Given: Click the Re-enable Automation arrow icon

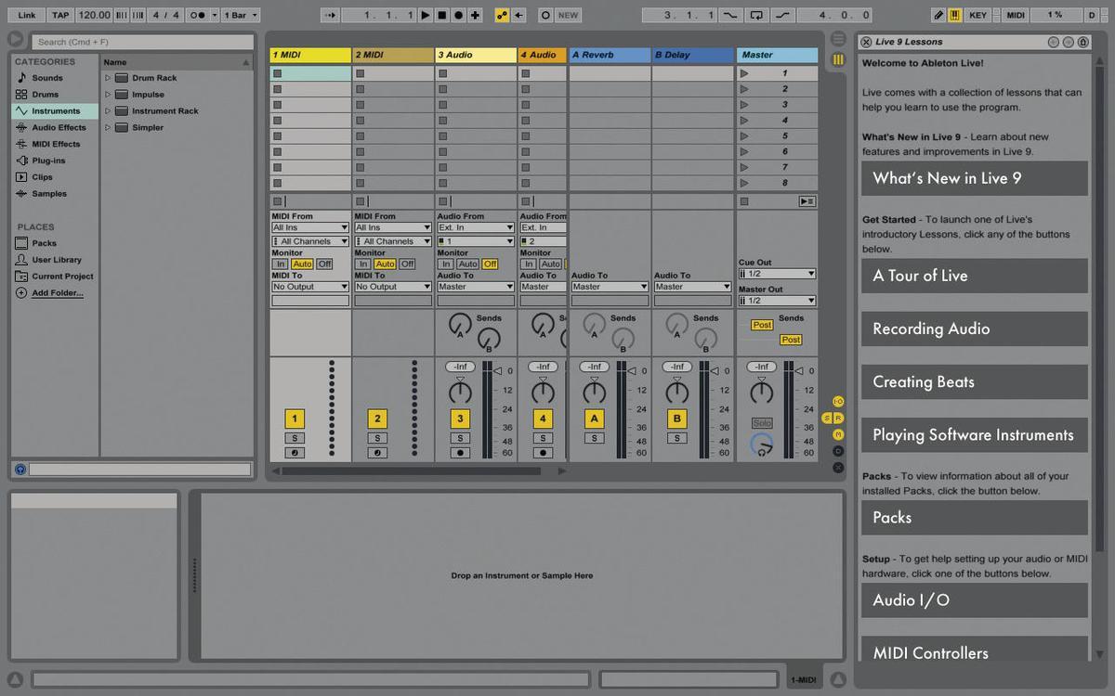Looking at the screenshot, I should coord(519,15).
